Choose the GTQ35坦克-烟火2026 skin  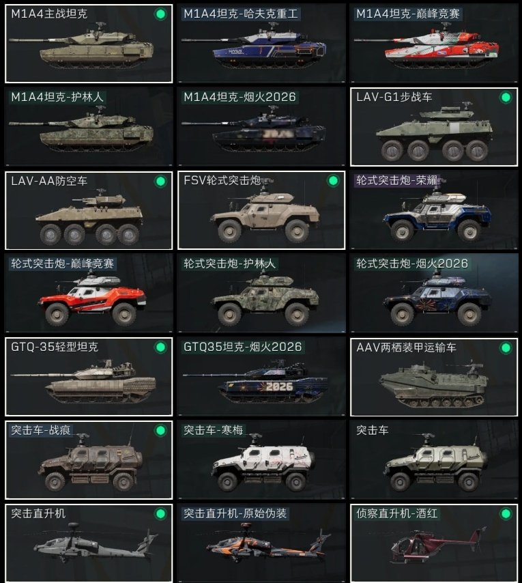click(261, 377)
